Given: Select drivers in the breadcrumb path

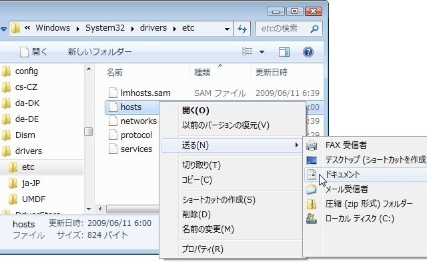Looking at the screenshot, I should 153,28.
